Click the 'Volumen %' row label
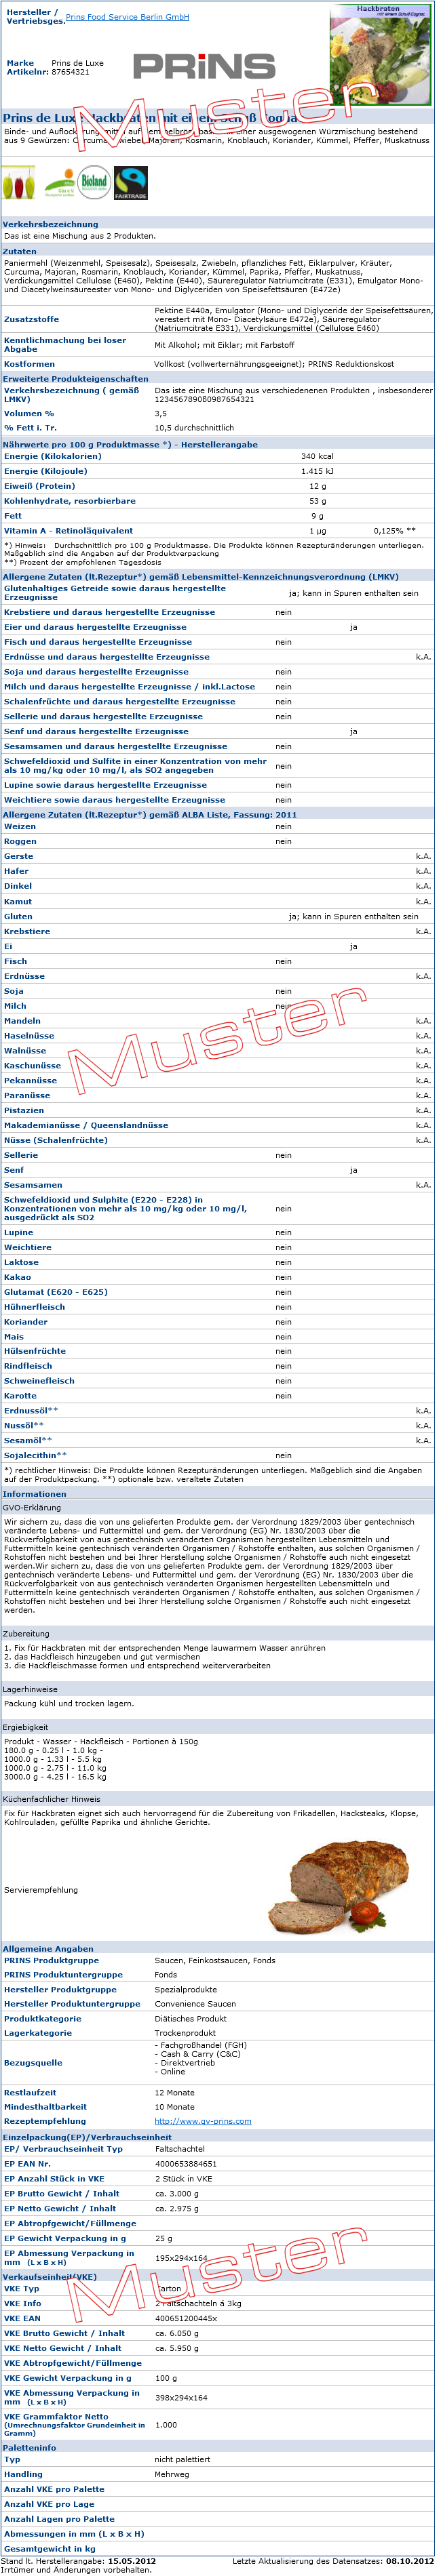The width and height of the screenshot is (441, 2576). (x=29, y=413)
